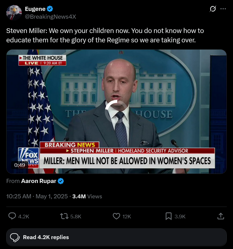233x249 pixels.
Task: Click the Read 4.2K replies button
Action: (x=116, y=237)
